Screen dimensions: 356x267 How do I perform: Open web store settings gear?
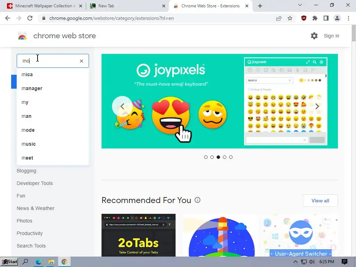coord(314,36)
